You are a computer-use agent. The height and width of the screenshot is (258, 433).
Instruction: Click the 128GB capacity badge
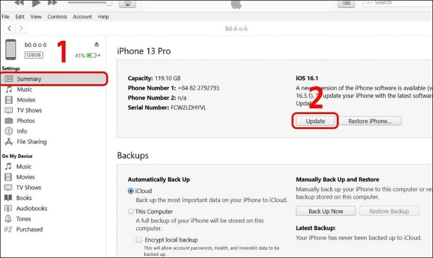pos(34,55)
